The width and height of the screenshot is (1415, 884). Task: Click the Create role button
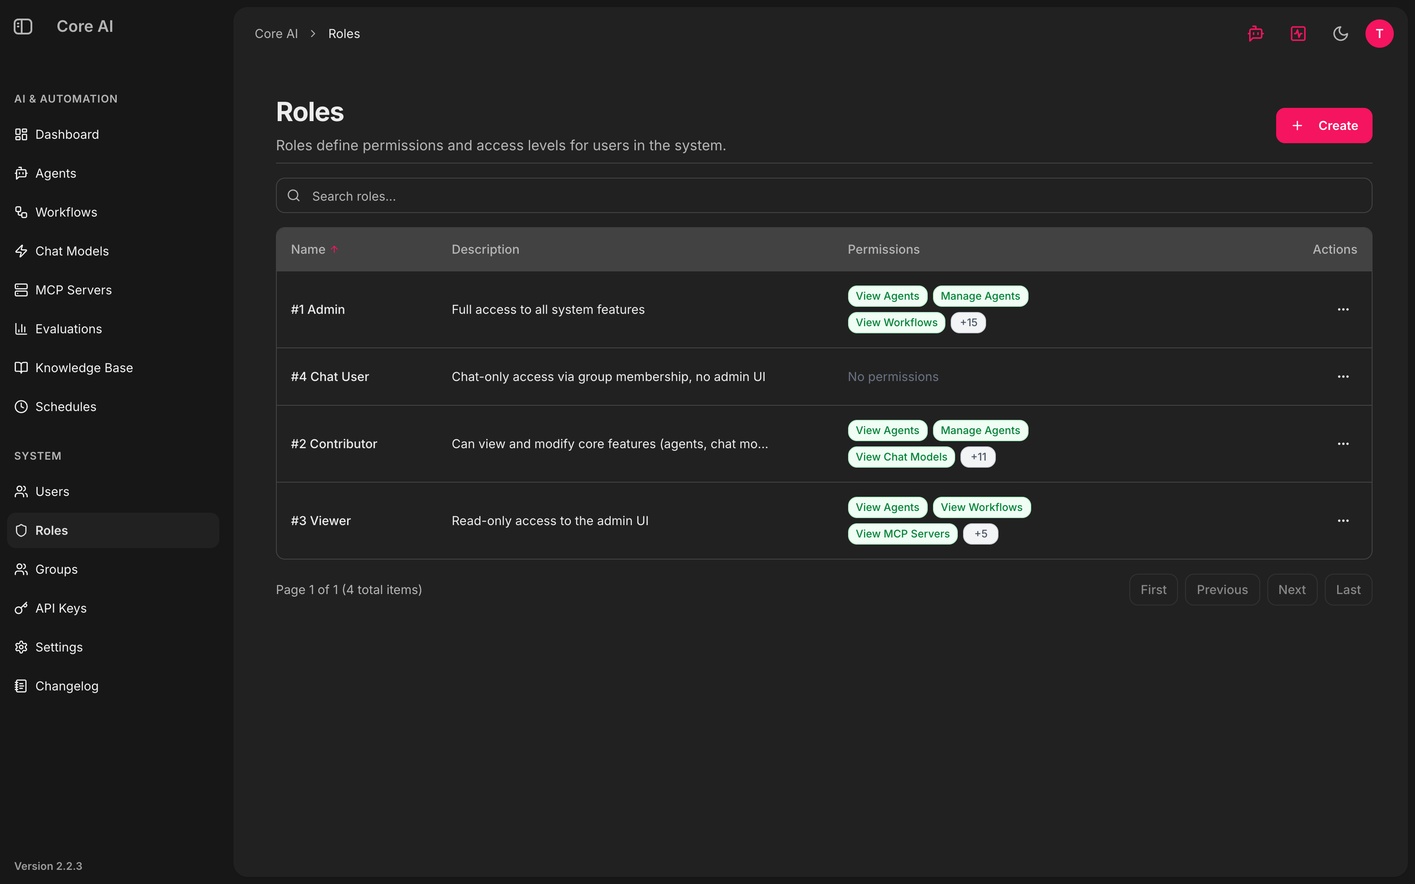click(1324, 125)
